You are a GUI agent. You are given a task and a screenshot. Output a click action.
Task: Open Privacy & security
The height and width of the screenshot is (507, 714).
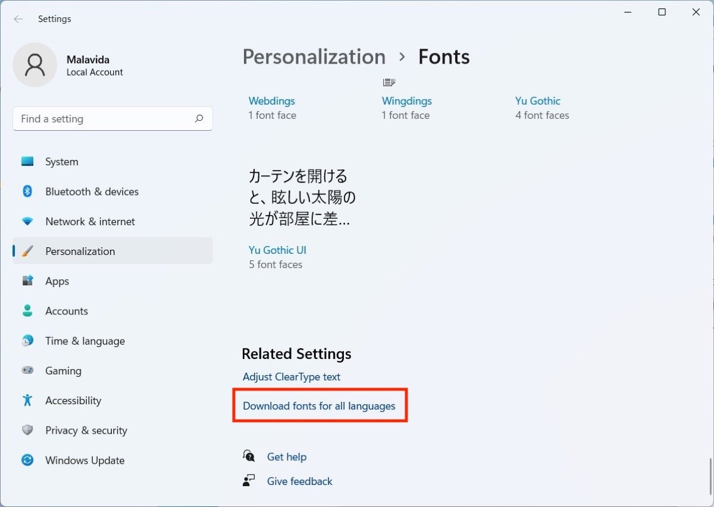click(112, 430)
